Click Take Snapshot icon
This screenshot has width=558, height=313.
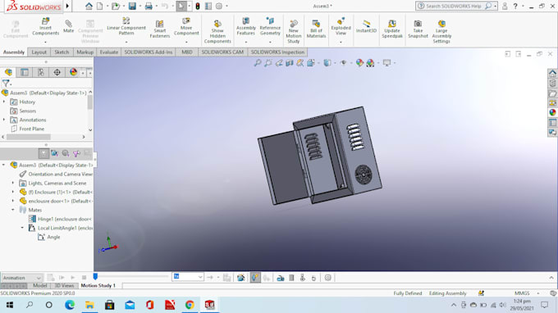[x=418, y=29]
